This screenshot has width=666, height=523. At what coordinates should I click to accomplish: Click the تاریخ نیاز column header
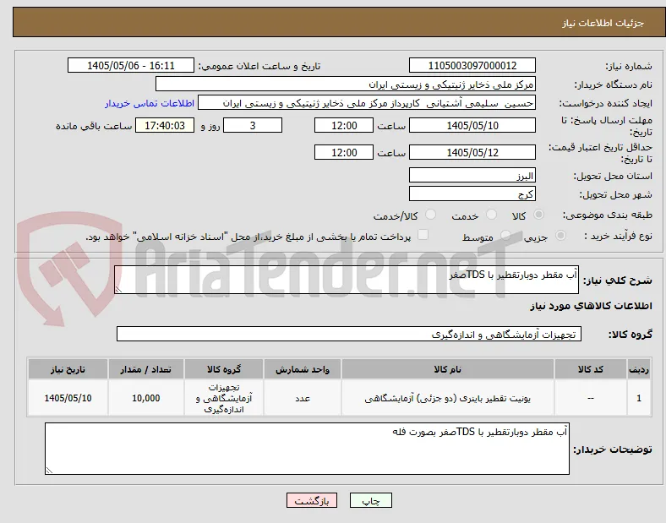pyautogui.click(x=68, y=369)
